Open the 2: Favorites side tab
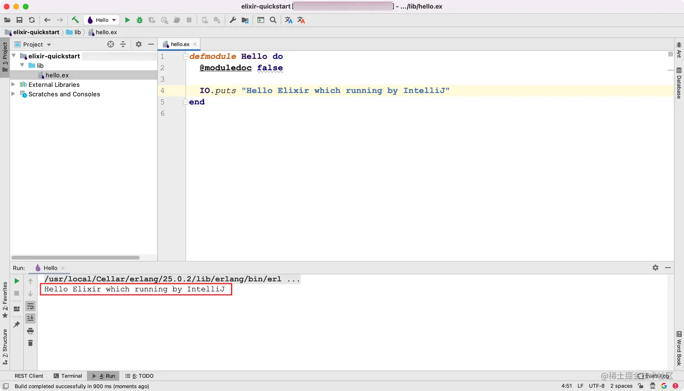This screenshot has width=684, height=391. (x=5, y=300)
